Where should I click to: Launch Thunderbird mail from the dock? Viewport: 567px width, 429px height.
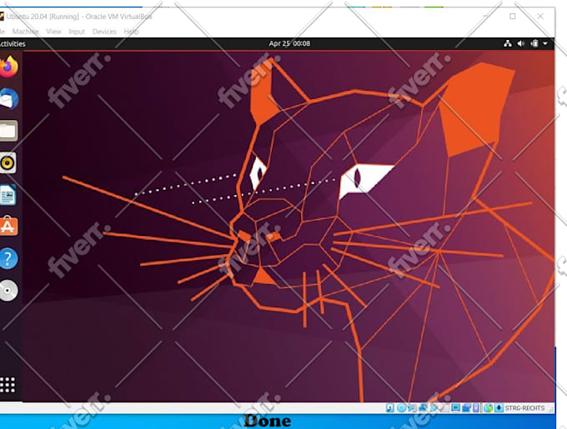click(x=8, y=98)
